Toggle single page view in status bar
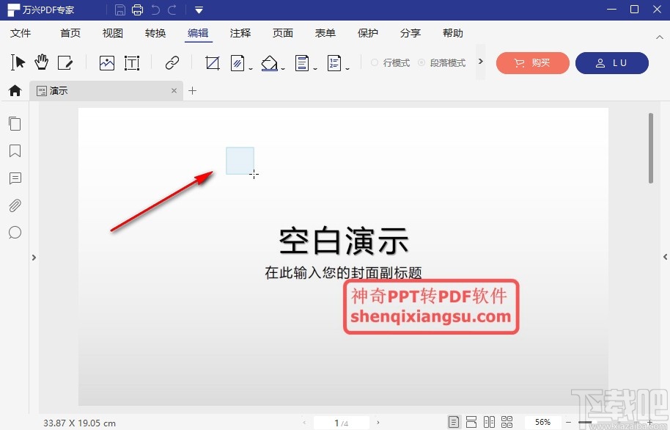Image resolution: width=670 pixels, height=430 pixels. tap(454, 421)
